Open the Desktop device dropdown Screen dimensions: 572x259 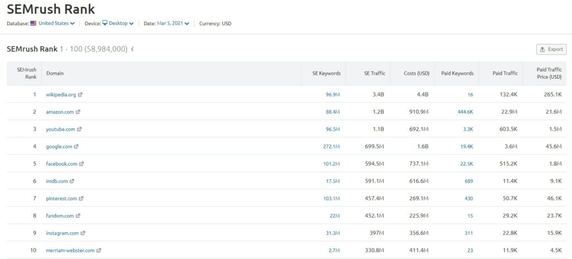coord(118,23)
